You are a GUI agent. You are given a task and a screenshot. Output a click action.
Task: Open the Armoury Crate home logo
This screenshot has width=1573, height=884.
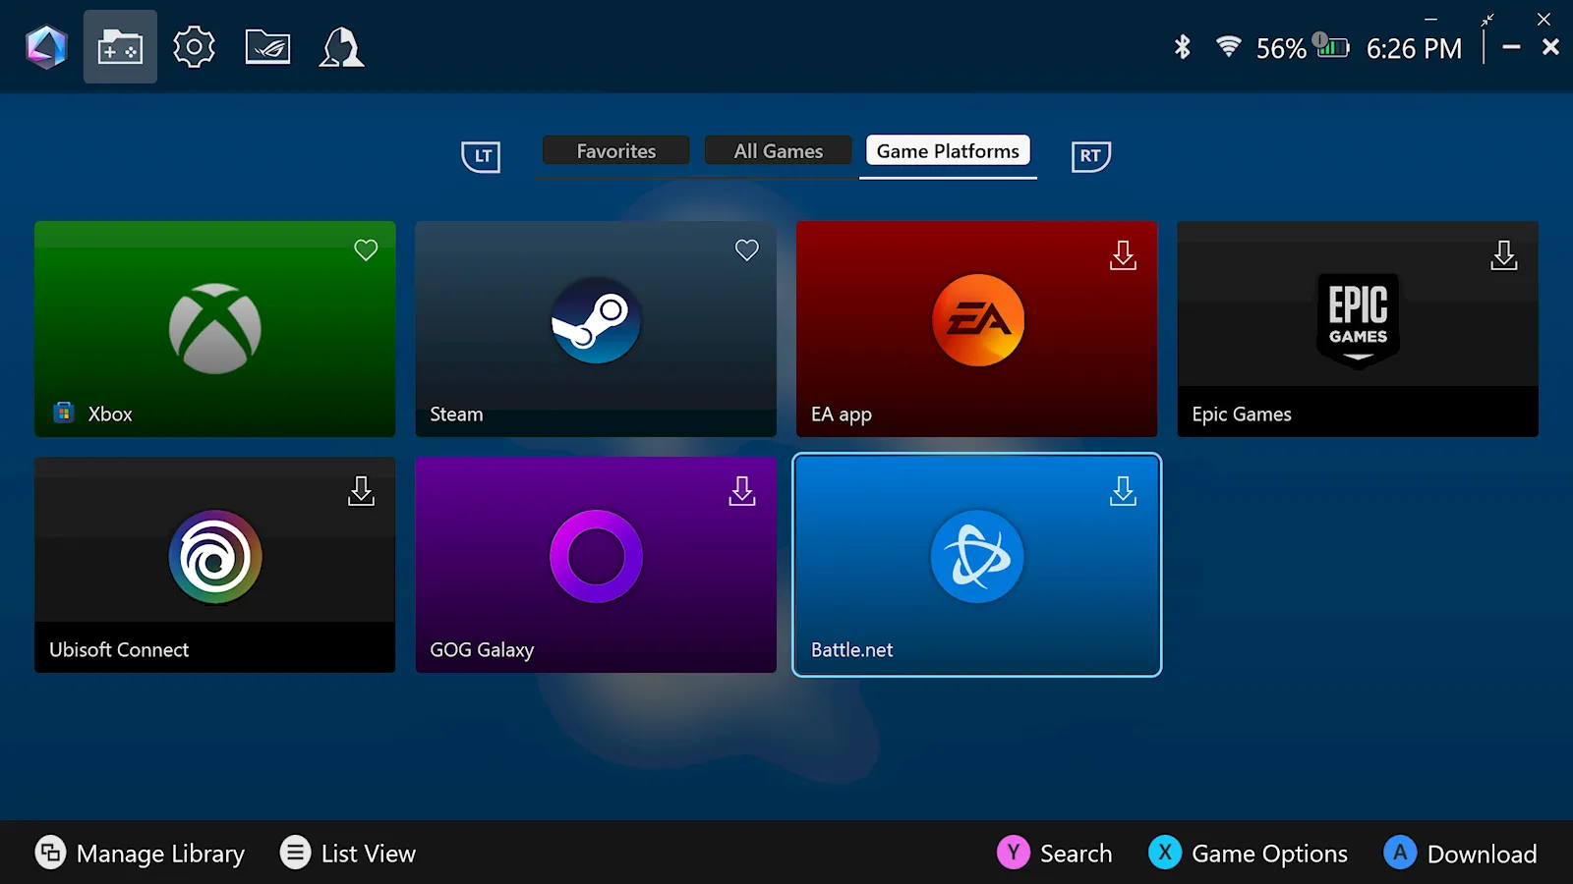point(46,47)
